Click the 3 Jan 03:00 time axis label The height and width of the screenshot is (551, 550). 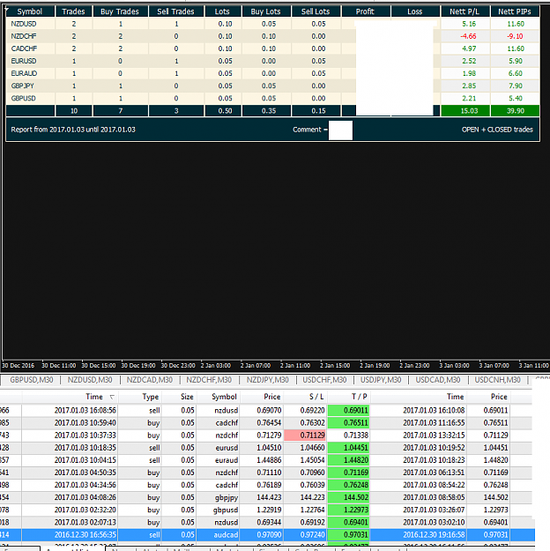click(454, 366)
